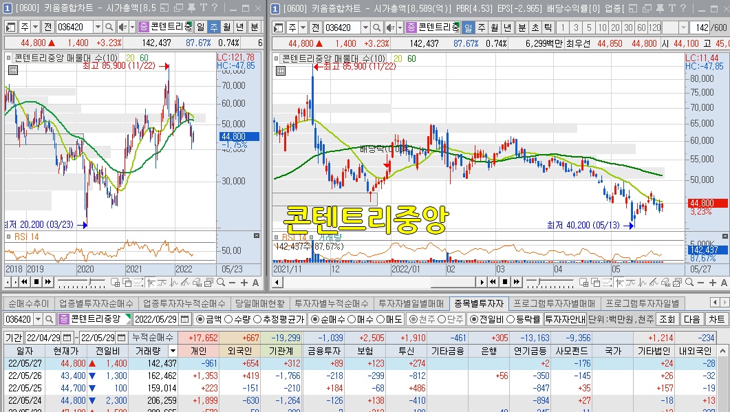Open stock code dropdown in right chart
The image size is (730, 412).
point(365,28)
